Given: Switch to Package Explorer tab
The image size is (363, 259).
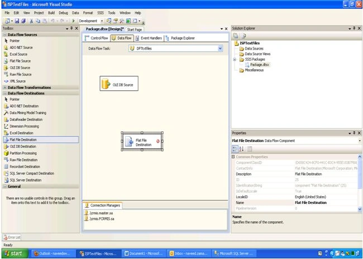Looking at the screenshot, I should click(x=180, y=38).
